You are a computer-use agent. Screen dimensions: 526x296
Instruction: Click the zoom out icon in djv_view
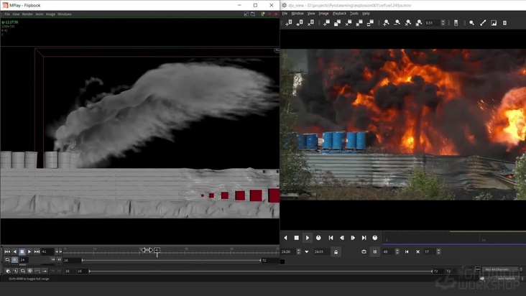click(x=397, y=23)
